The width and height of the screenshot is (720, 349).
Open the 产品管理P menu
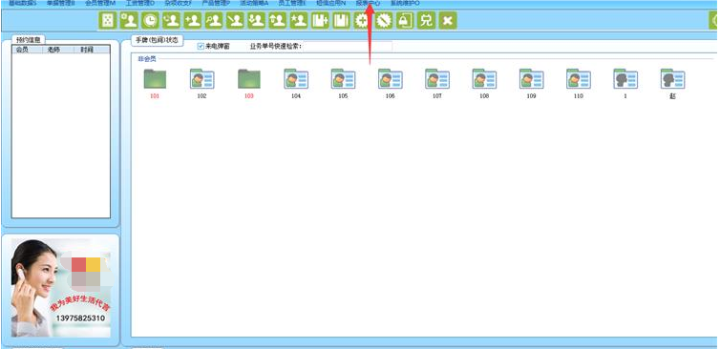pos(216,3)
